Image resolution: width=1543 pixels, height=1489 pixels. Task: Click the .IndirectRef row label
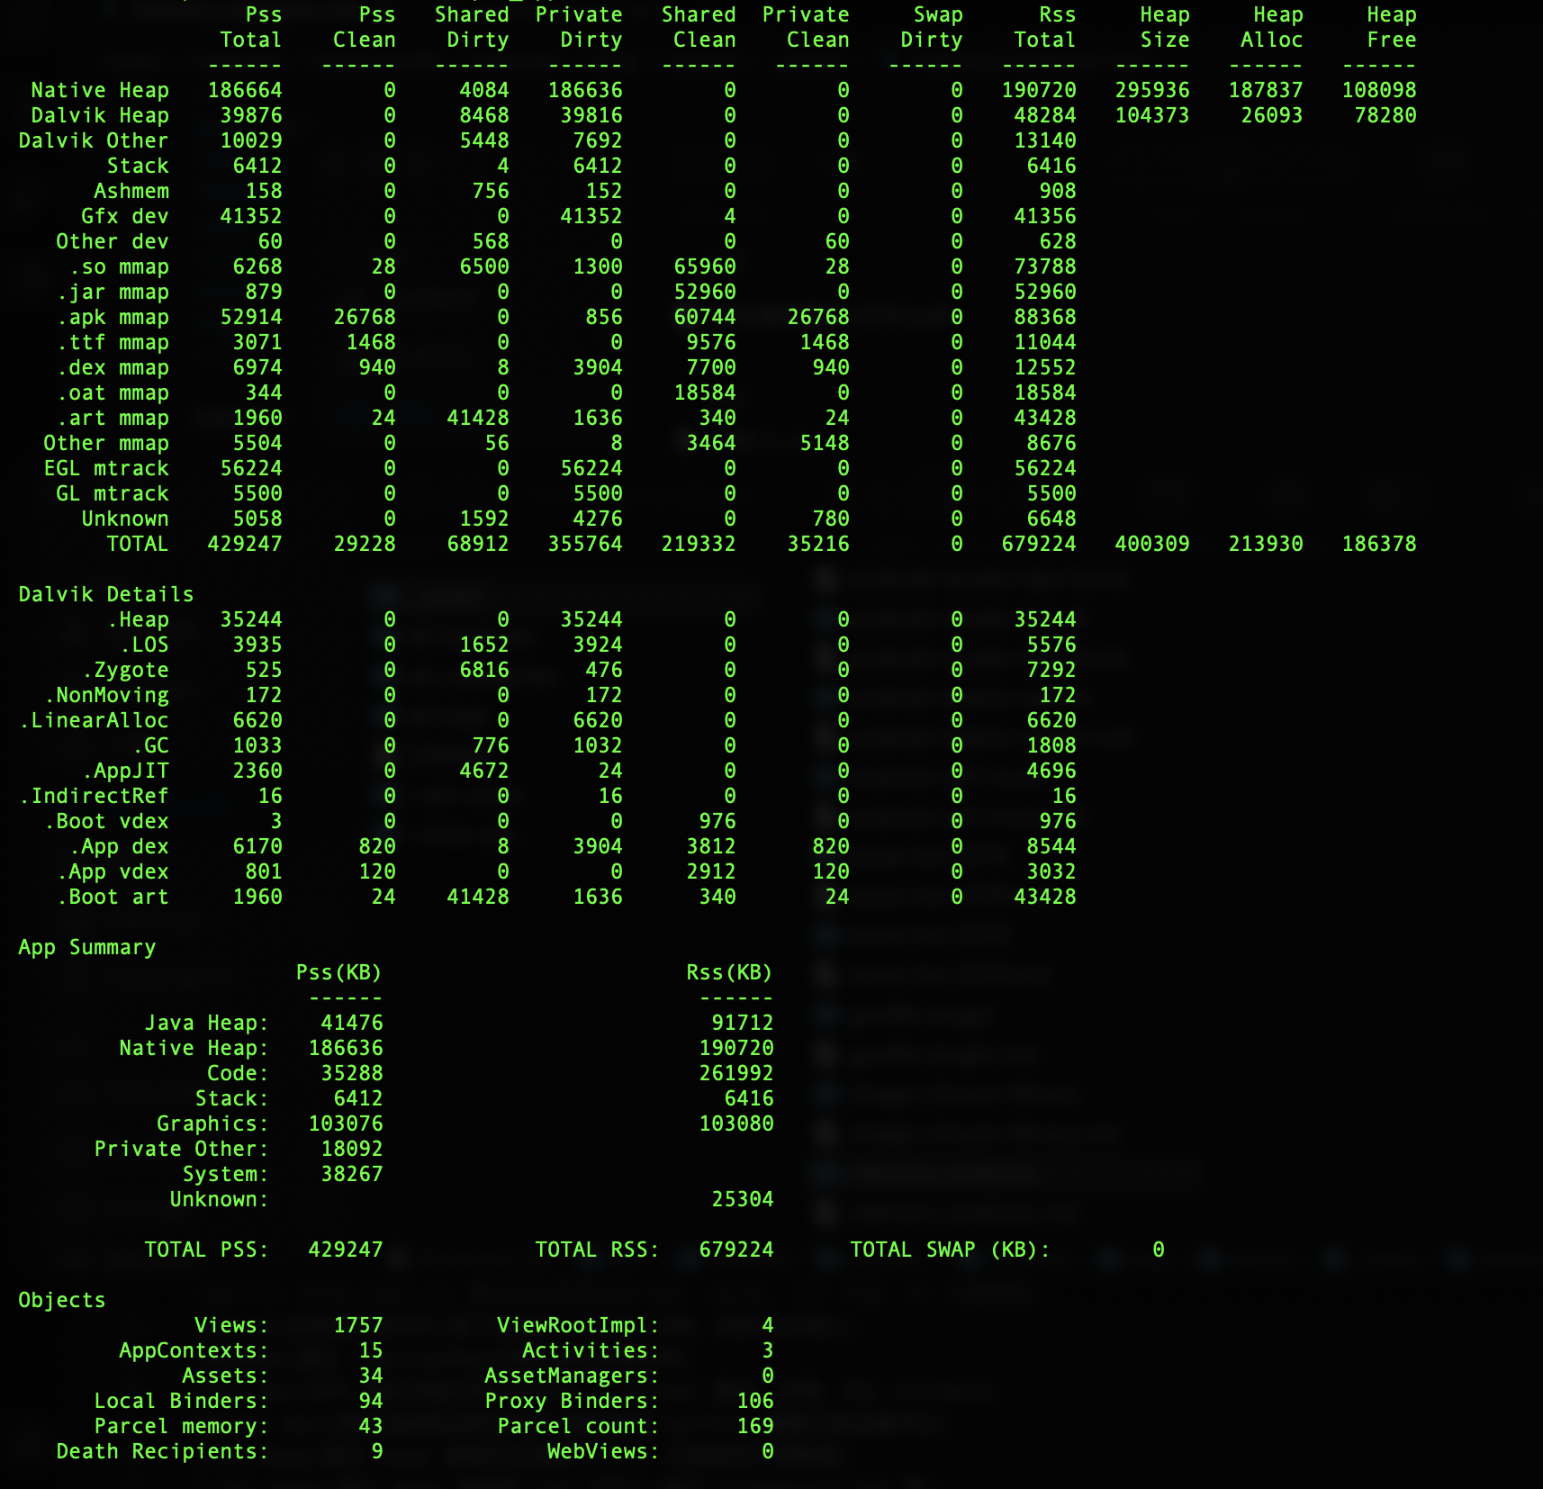[x=95, y=796]
